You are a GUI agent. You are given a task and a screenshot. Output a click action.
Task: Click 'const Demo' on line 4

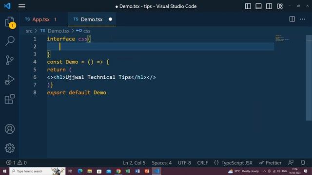(62, 62)
